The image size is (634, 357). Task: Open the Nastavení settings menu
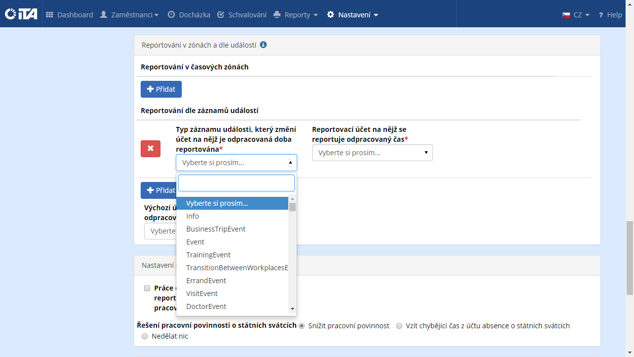353,15
